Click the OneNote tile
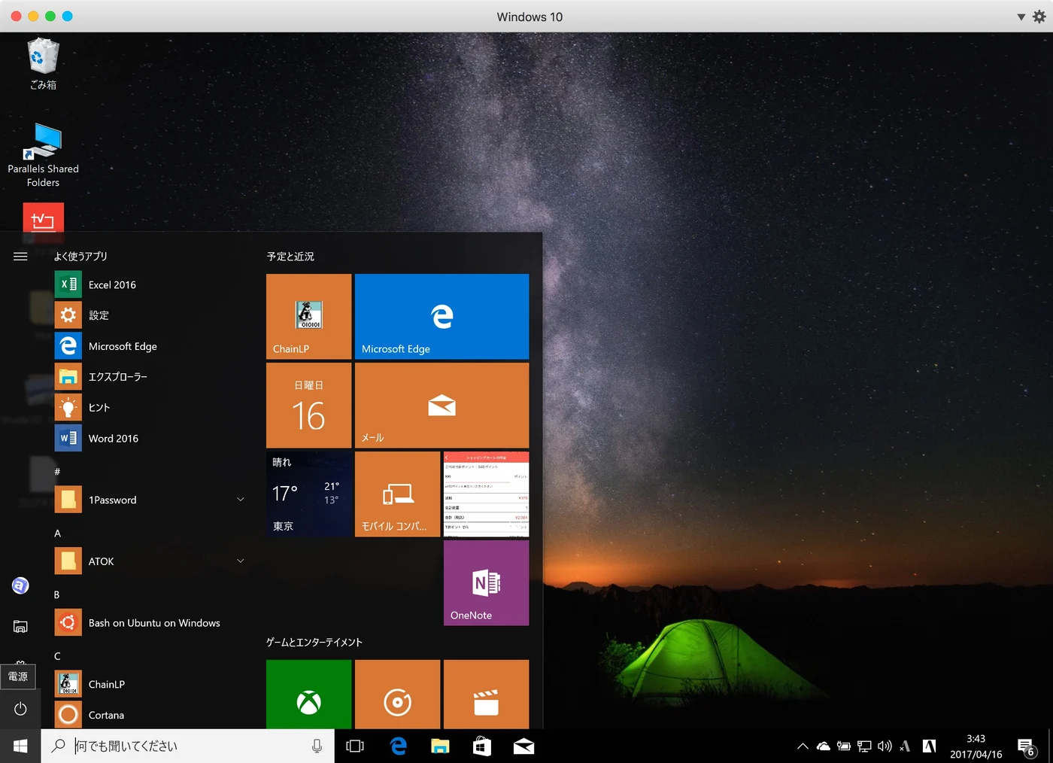The image size is (1053, 763). point(486,583)
